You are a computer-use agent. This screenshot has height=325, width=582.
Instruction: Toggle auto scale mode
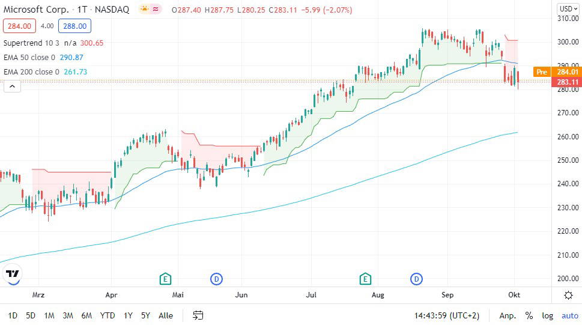pos(570,315)
